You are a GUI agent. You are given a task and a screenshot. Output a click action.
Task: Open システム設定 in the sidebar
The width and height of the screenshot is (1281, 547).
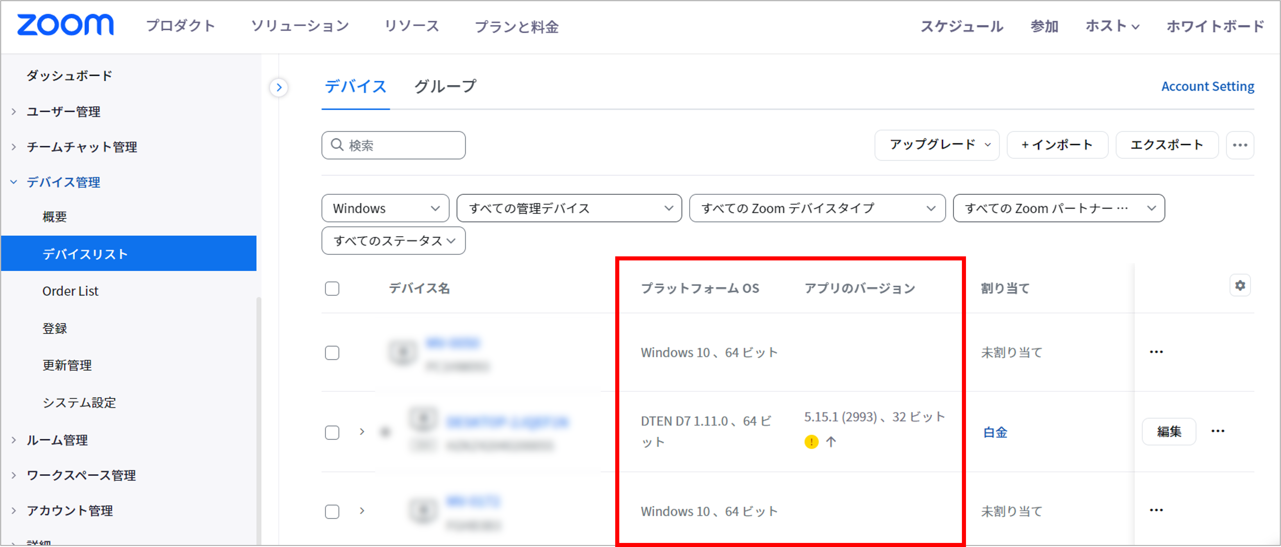(x=79, y=402)
